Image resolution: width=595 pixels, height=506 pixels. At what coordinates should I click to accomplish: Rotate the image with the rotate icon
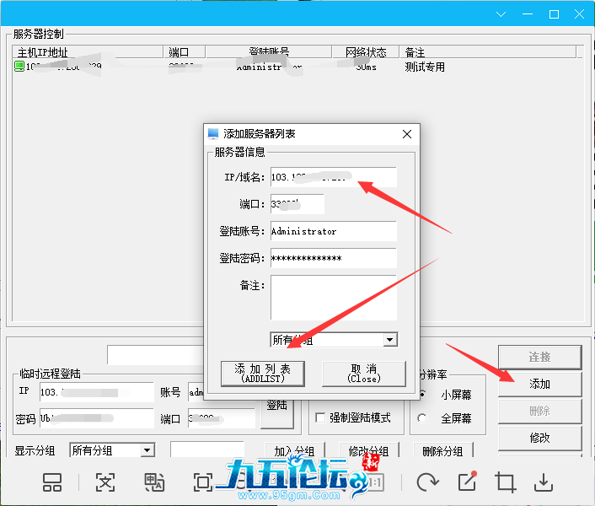point(427,482)
